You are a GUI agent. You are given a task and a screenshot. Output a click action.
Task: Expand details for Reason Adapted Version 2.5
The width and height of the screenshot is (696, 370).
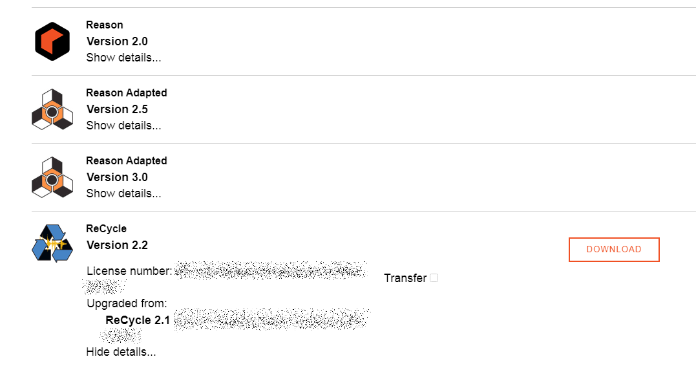(x=123, y=125)
